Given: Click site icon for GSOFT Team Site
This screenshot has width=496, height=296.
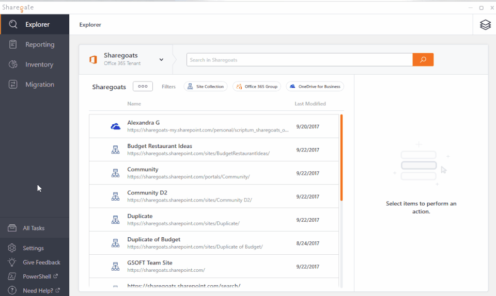Looking at the screenshot, I should coord(115,266).
